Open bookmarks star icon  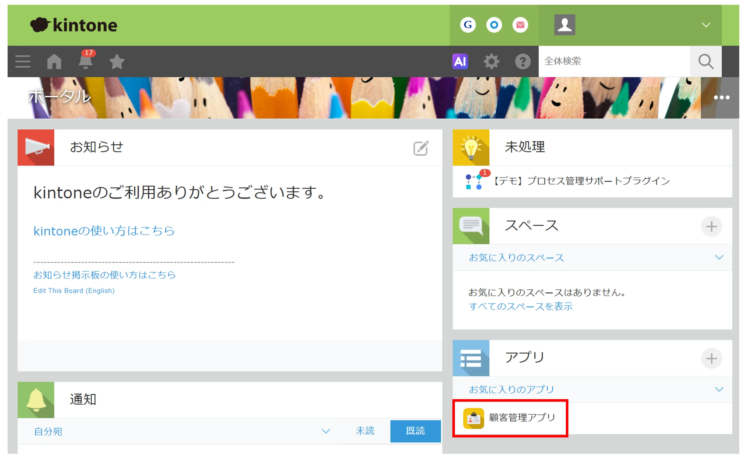point(117,61)
